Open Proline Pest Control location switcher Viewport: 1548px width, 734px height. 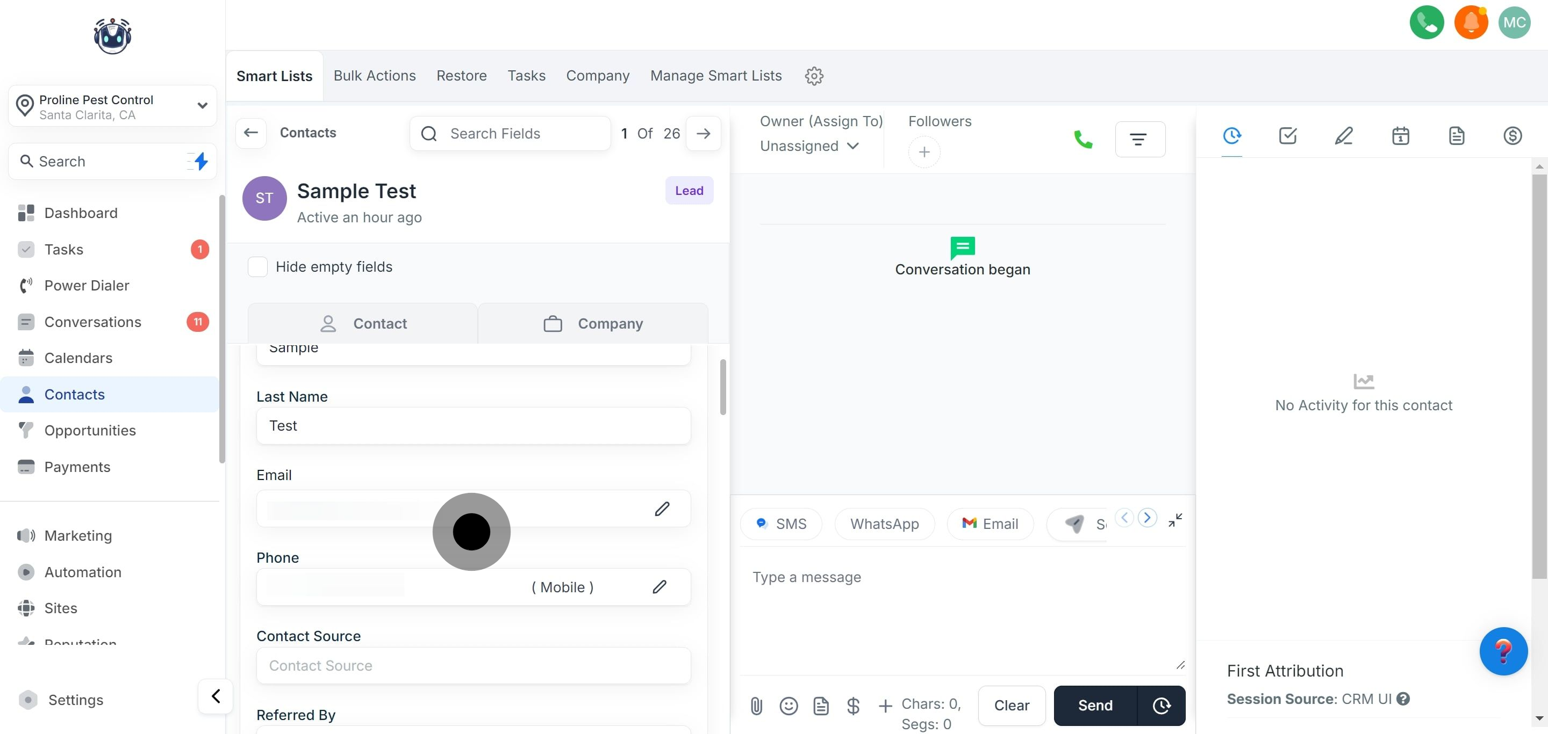[x=112, y=106]
